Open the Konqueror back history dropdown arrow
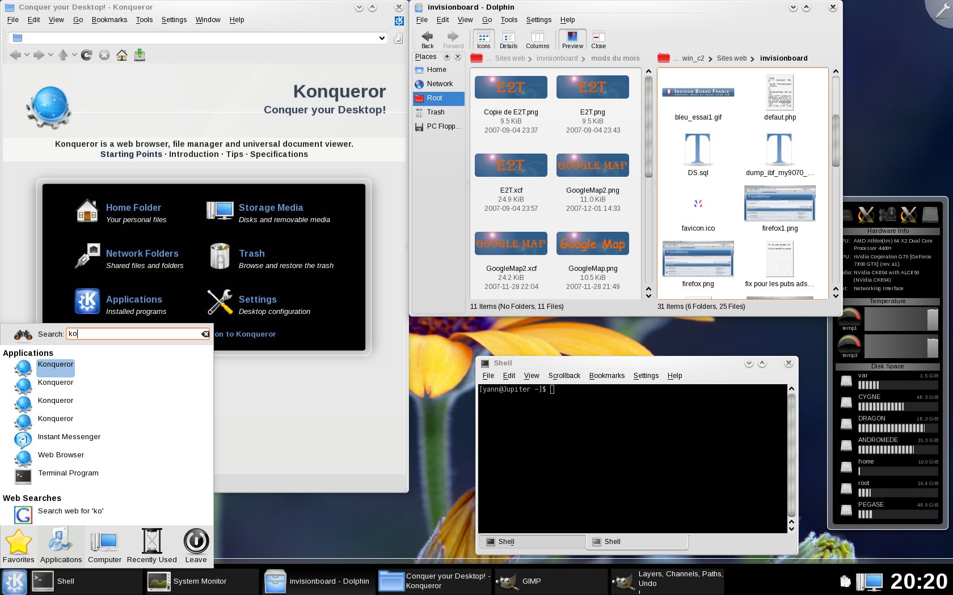Viewport: 953px width, 595px height. pos(27,55)
